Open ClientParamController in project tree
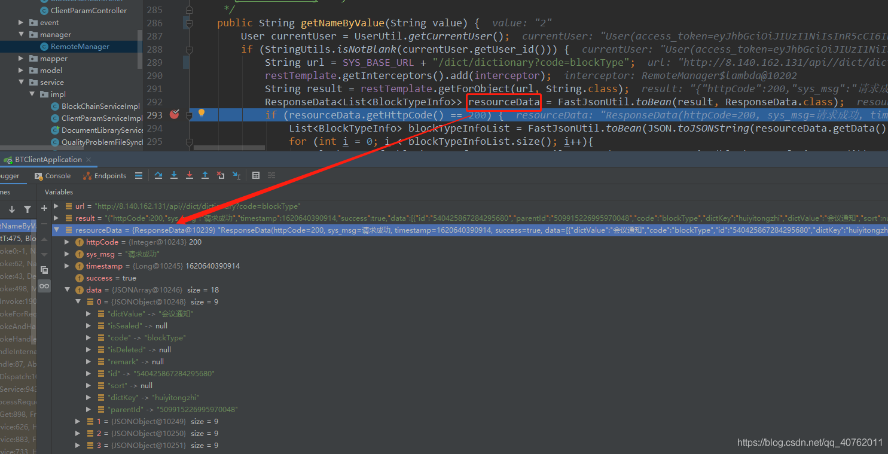 pyautogui.click(x=83, y=11)
